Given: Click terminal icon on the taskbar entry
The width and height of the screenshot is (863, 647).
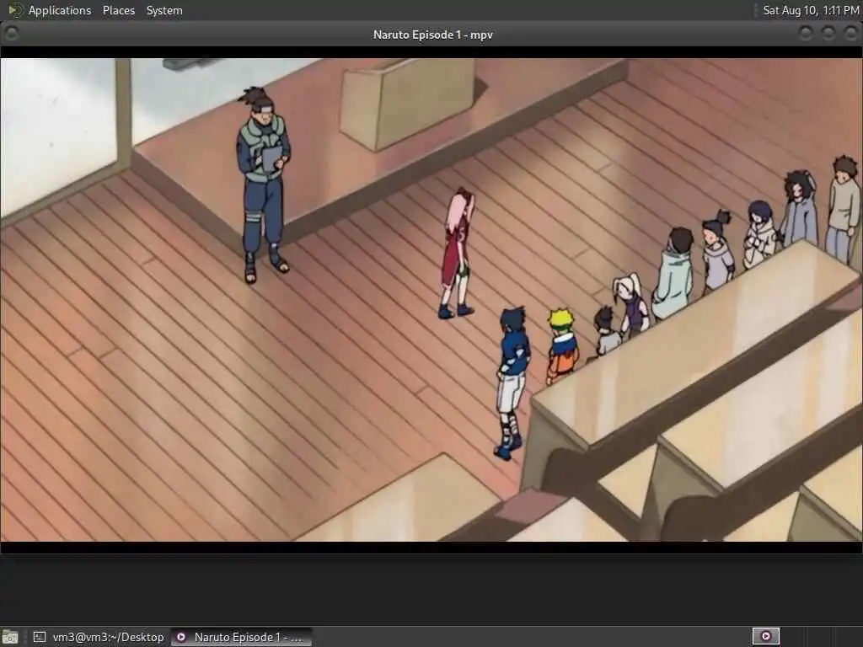Looking at the screenshot, I should coord(40,637).
